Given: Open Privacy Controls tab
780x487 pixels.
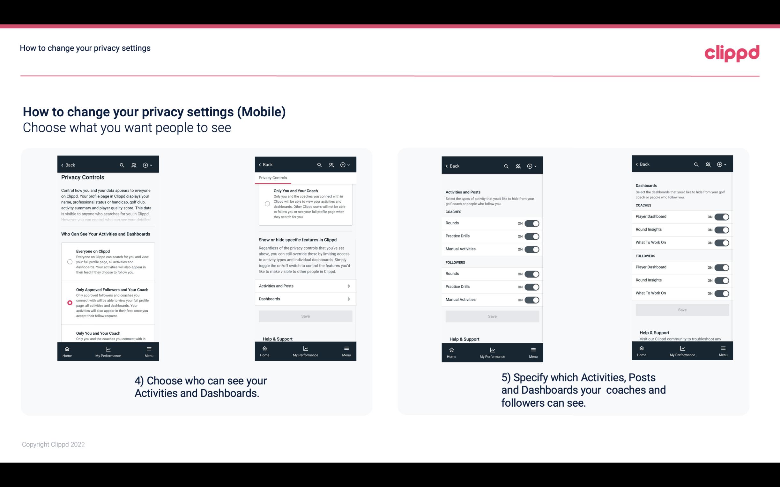Looking at the screenshot, I should point(272,178).
